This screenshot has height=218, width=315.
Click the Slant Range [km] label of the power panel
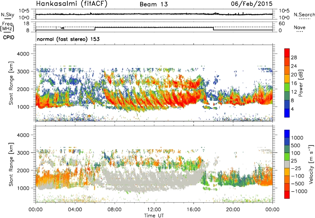[x=11, y=83]
